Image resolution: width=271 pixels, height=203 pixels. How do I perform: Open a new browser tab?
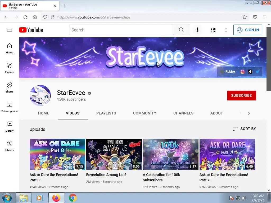[x=65, y=6]
